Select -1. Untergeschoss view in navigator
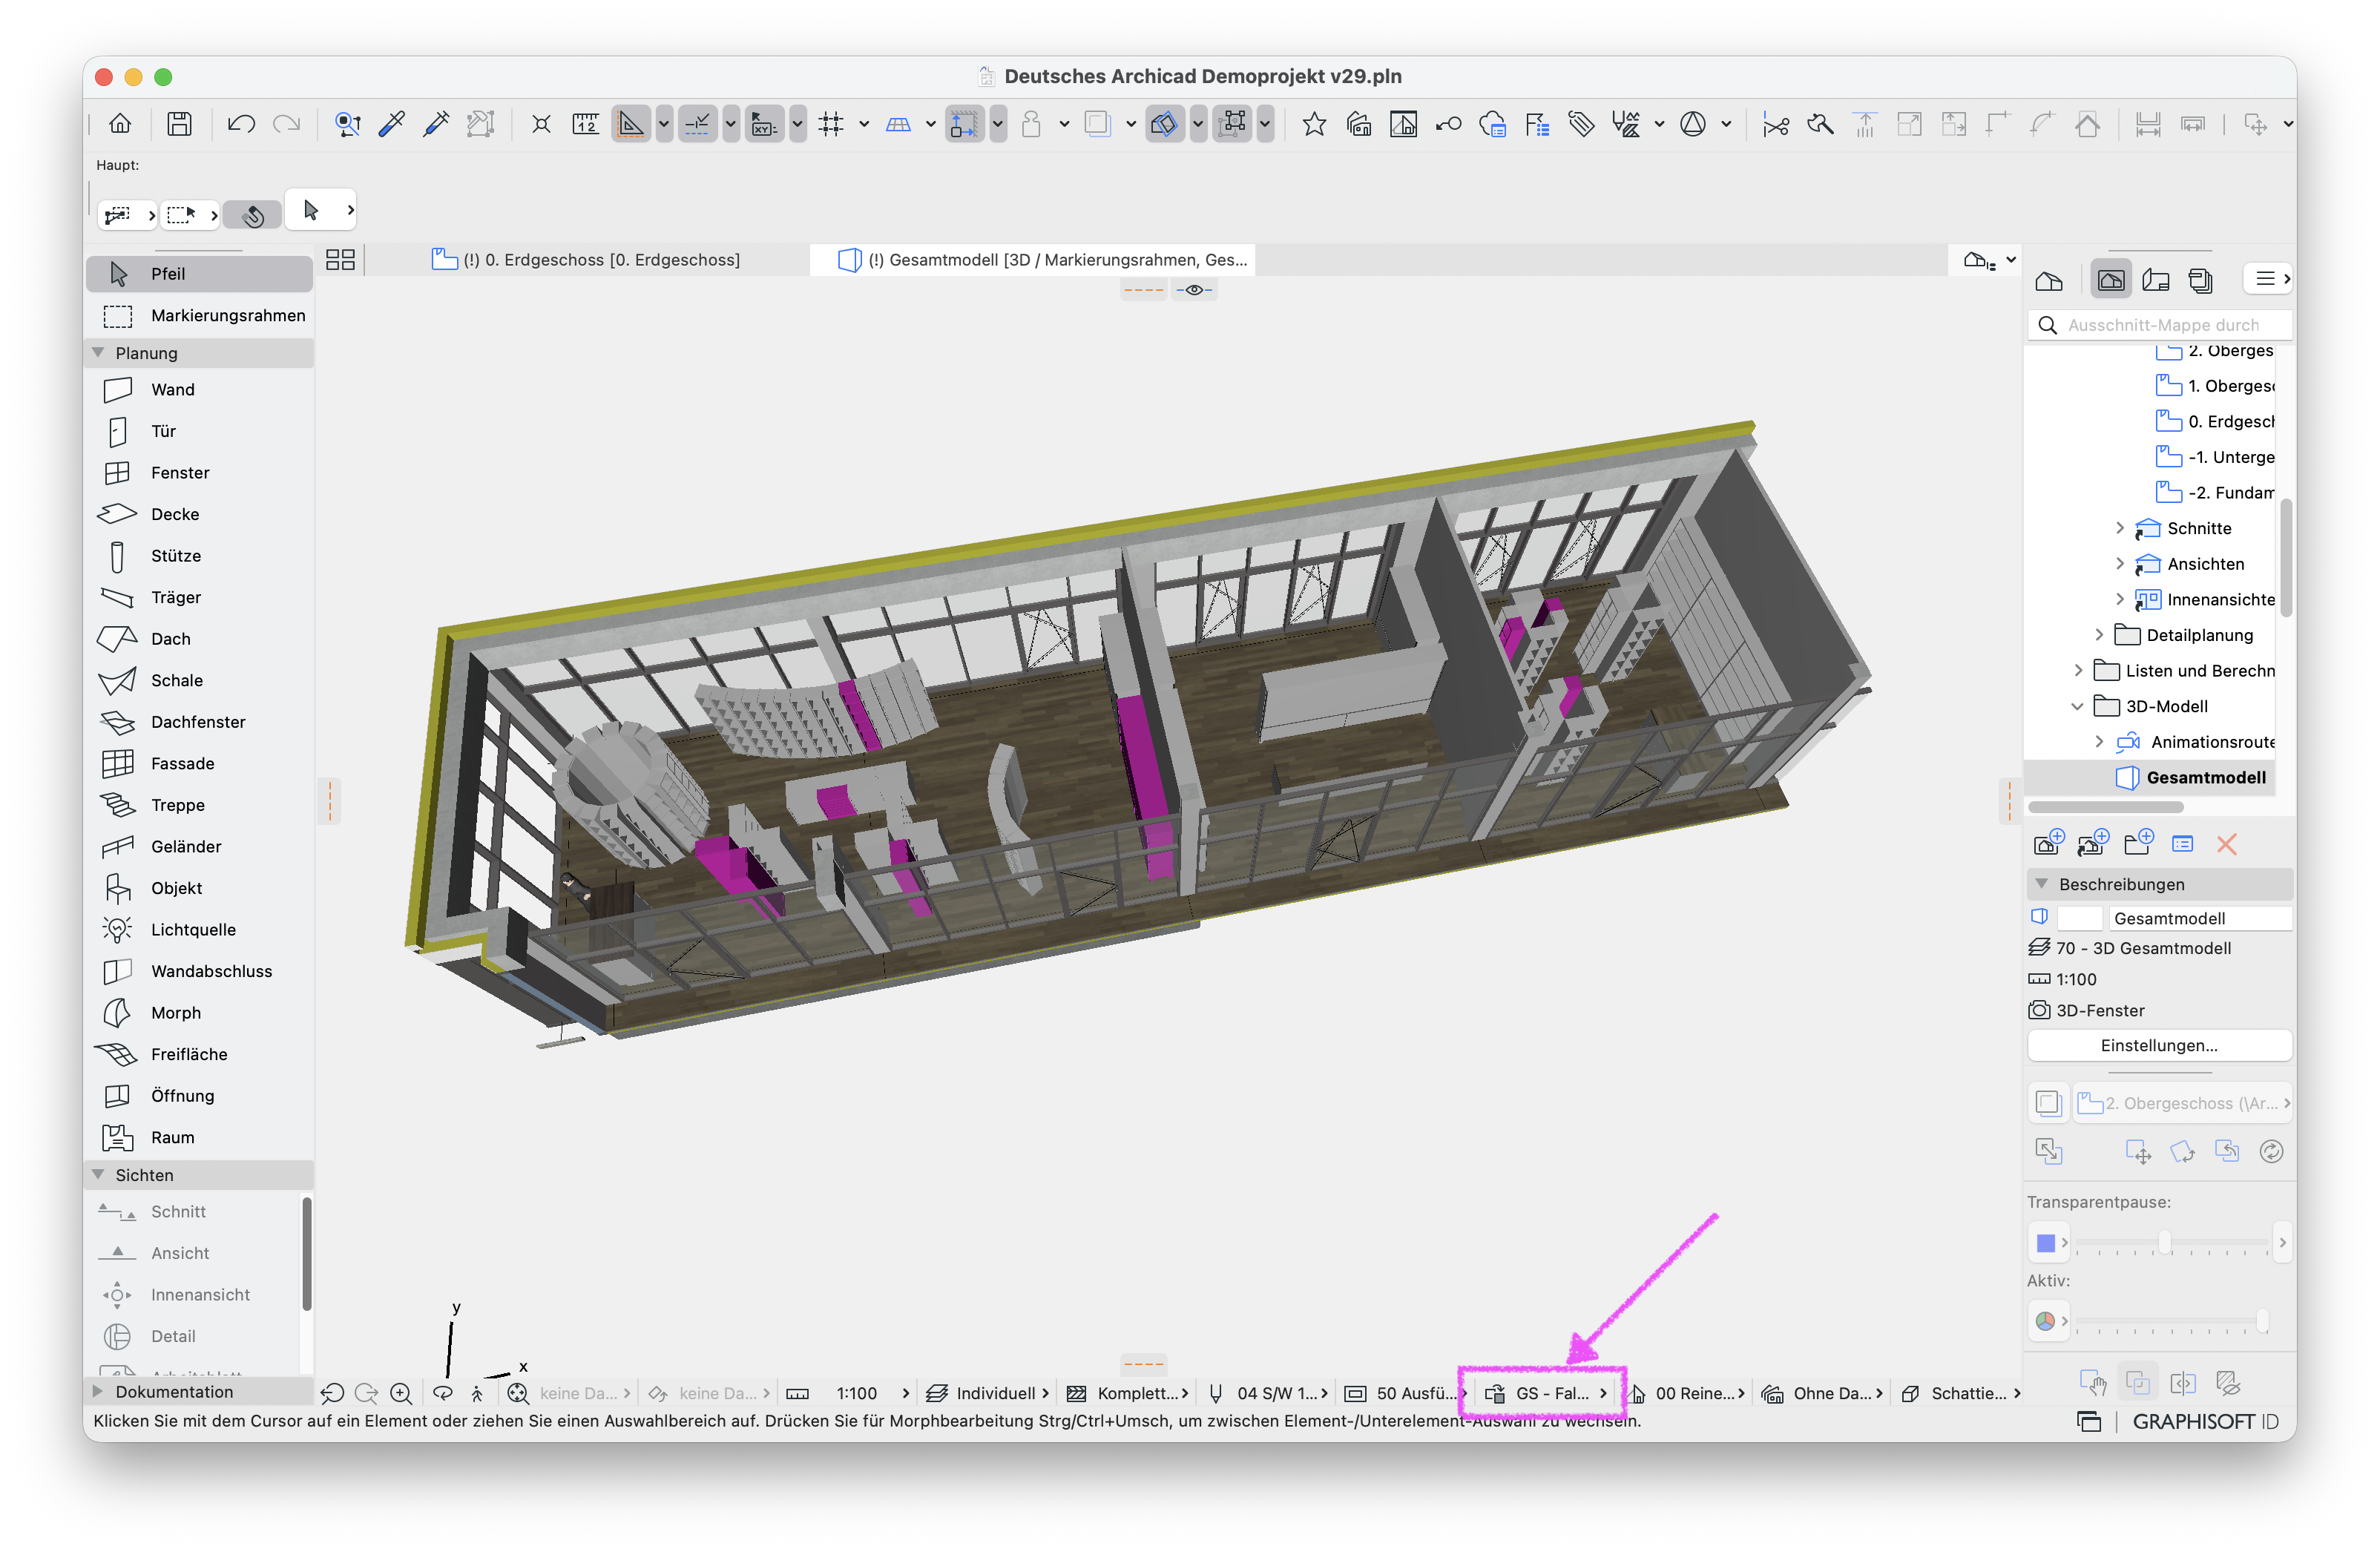 [2214, 457]
